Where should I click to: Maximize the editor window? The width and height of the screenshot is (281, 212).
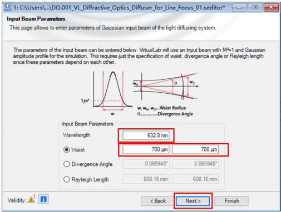click(x=255, y=7)
